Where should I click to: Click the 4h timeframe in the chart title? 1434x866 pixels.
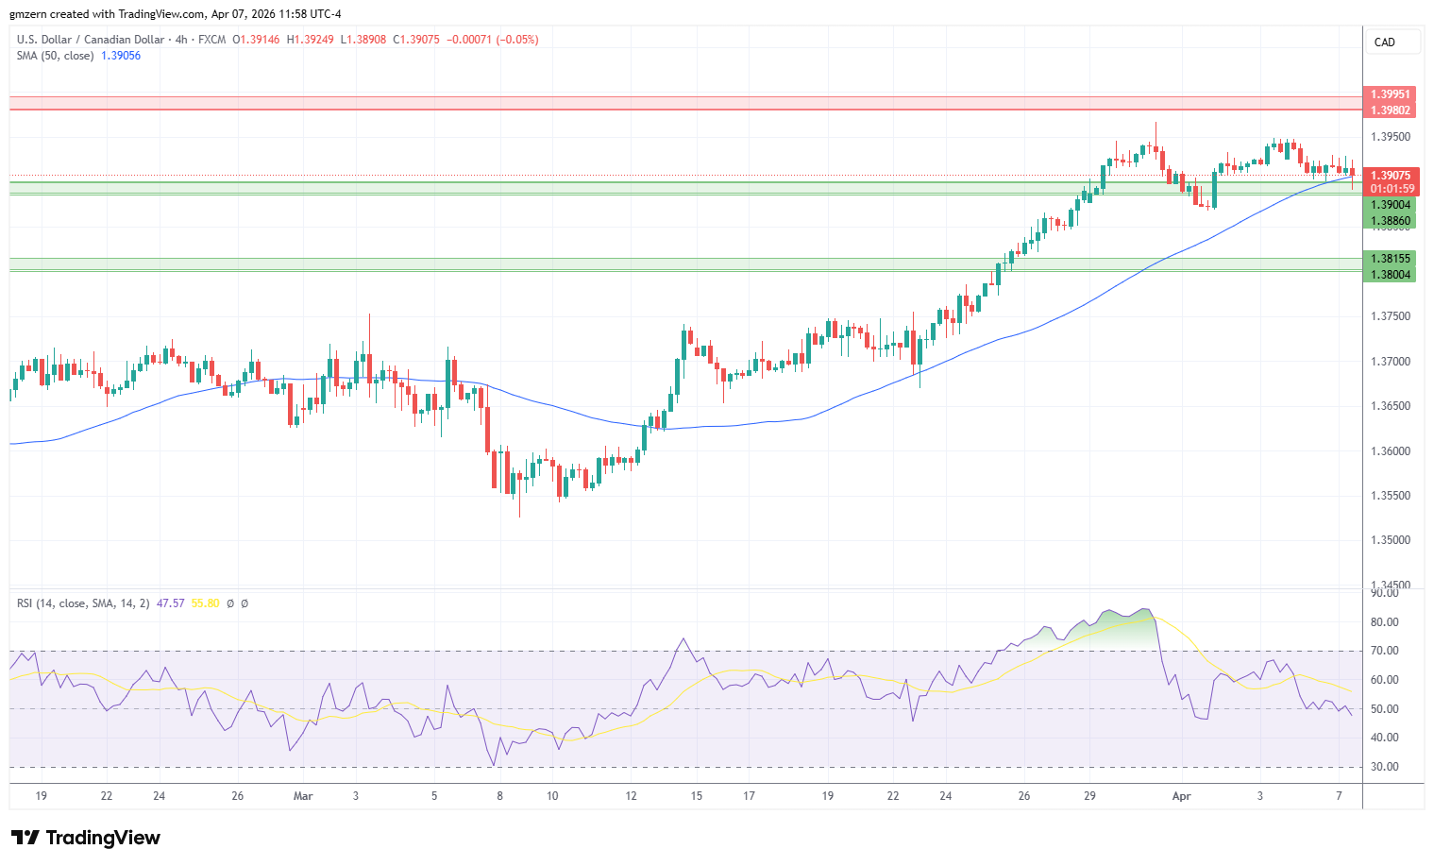tap(181, 40)
